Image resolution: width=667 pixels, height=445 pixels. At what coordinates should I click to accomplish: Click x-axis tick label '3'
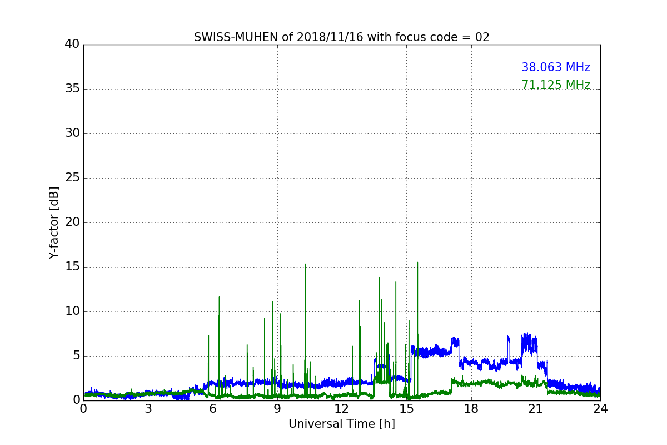(x=148, y=408)
